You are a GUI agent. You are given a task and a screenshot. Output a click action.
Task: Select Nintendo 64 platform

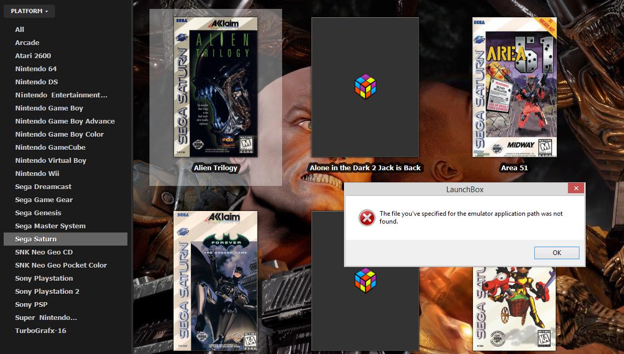(x=36, y=69)
